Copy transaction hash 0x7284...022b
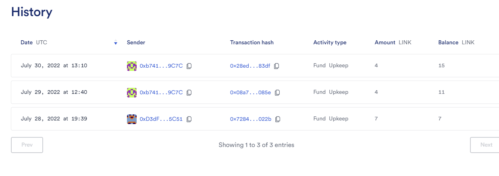 (x=278, y=119)
